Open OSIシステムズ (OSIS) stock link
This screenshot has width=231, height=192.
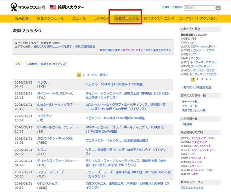pyautogui.click(x=47, y=184)
